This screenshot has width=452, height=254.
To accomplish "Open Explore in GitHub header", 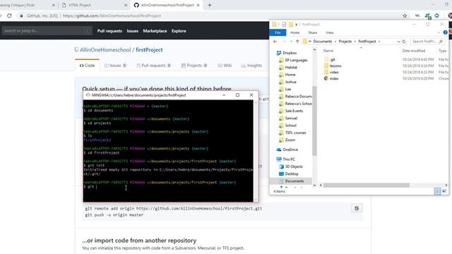I will coord(179,31).
